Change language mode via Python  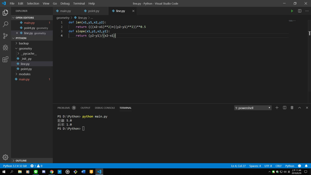point(290,166)
